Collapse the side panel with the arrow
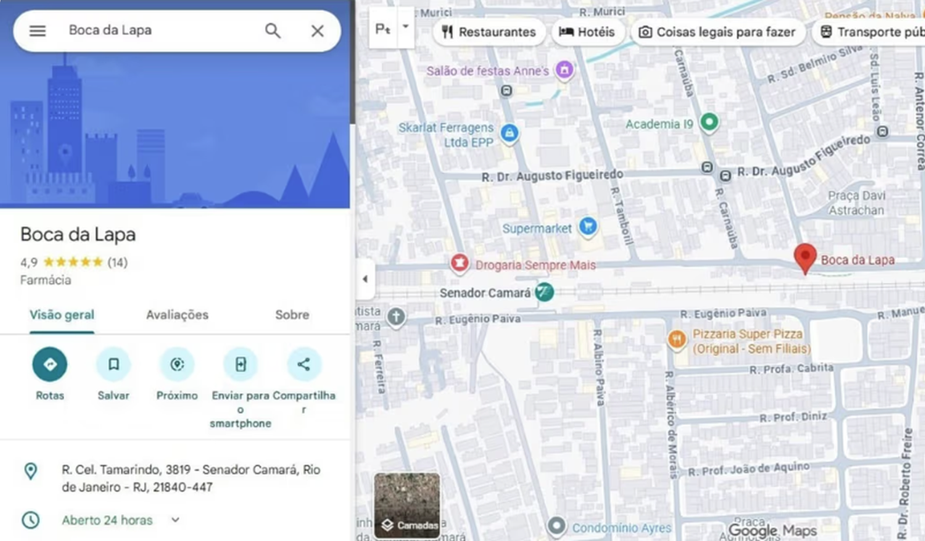This screenshot has height=541, width=925. (x=365, y=280)
